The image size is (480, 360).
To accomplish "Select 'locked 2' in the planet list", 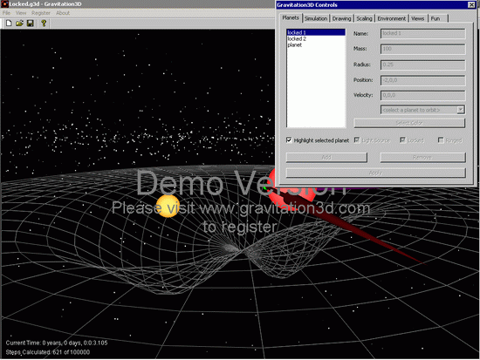I will [x=316, y=39].
